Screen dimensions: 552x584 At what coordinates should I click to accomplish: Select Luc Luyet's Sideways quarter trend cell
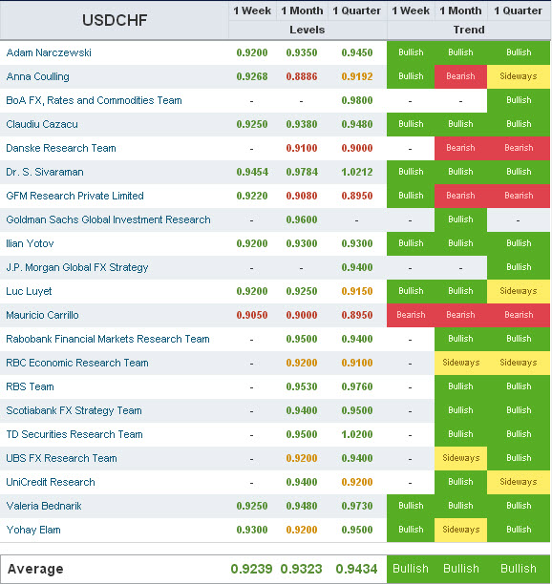coord(519,291)
